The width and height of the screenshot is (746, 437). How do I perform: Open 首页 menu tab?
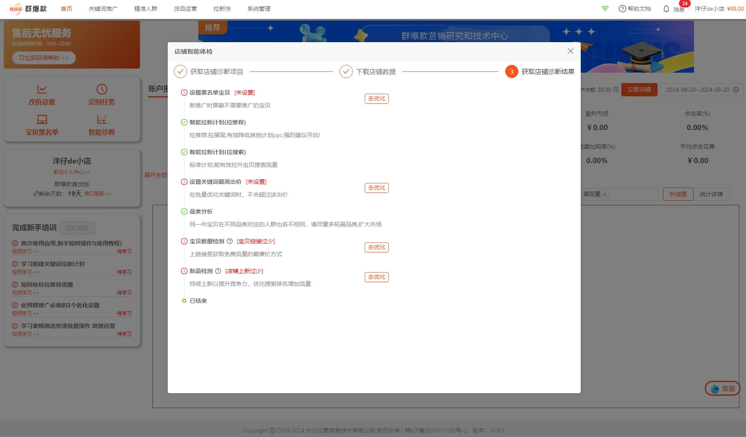67,9
